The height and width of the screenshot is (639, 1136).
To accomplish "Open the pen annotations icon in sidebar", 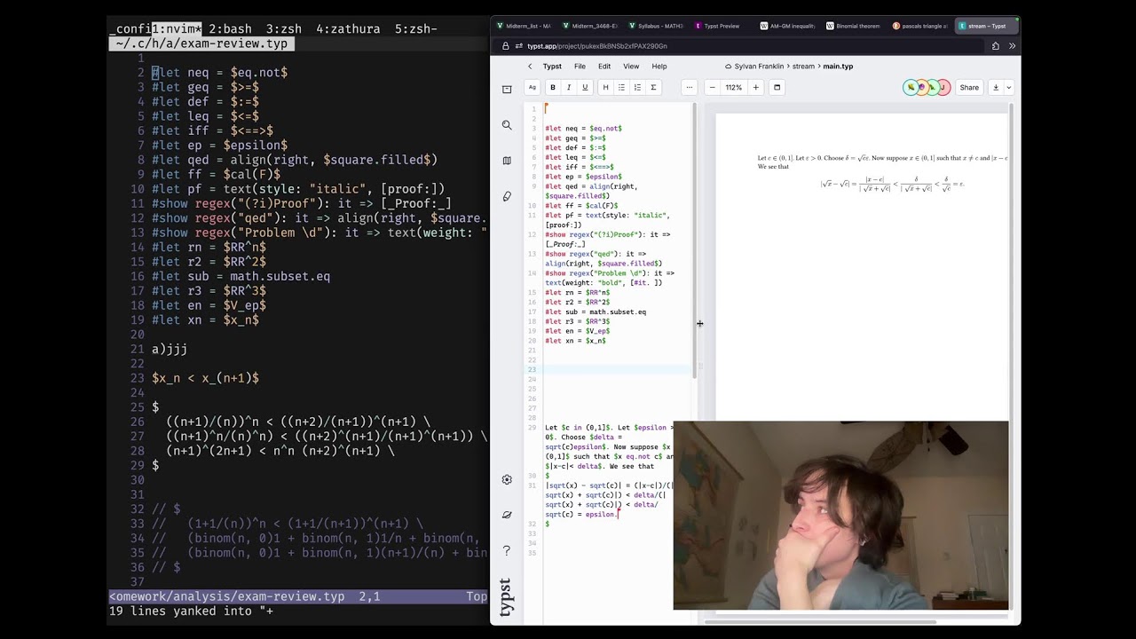I will [507, 196].
